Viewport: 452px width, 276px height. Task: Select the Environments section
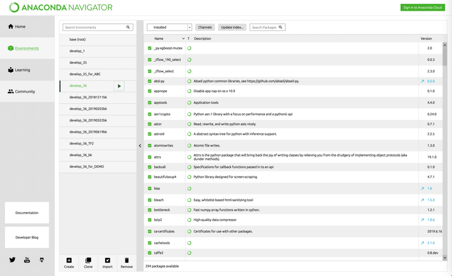[27, 48]
